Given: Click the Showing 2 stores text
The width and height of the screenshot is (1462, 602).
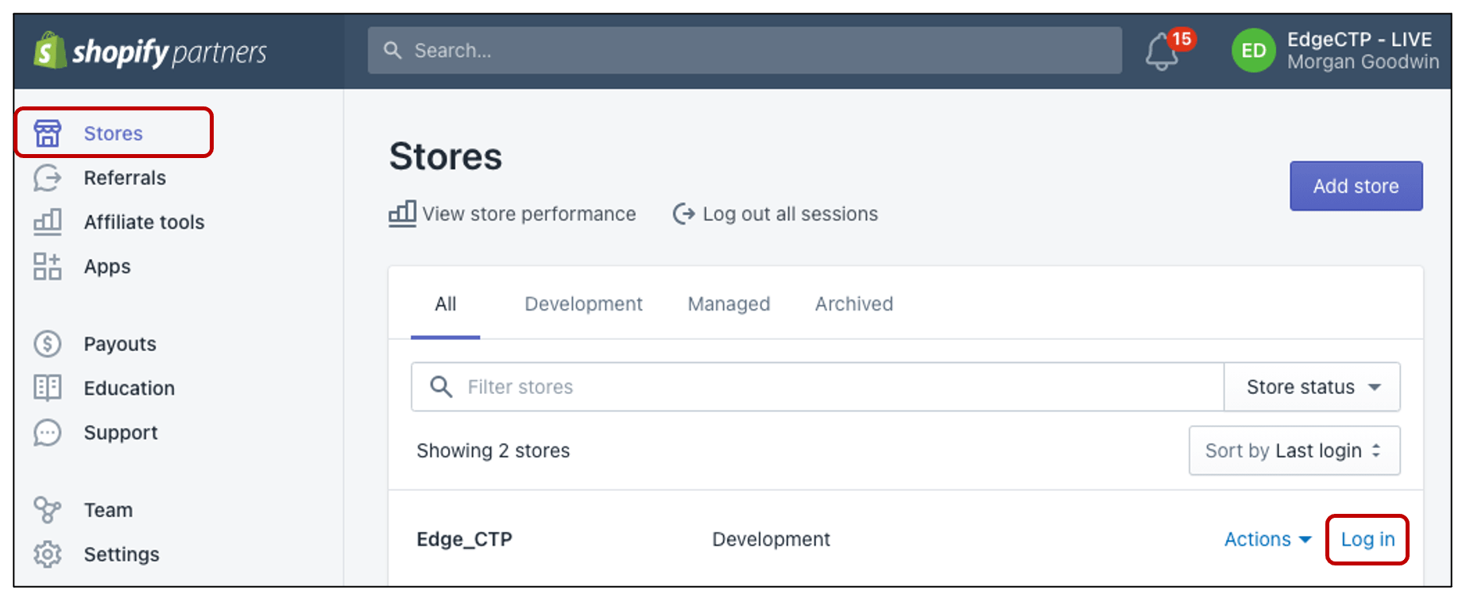Looking at the screenshot, I should pyautogui.click(x=493, y=450).
